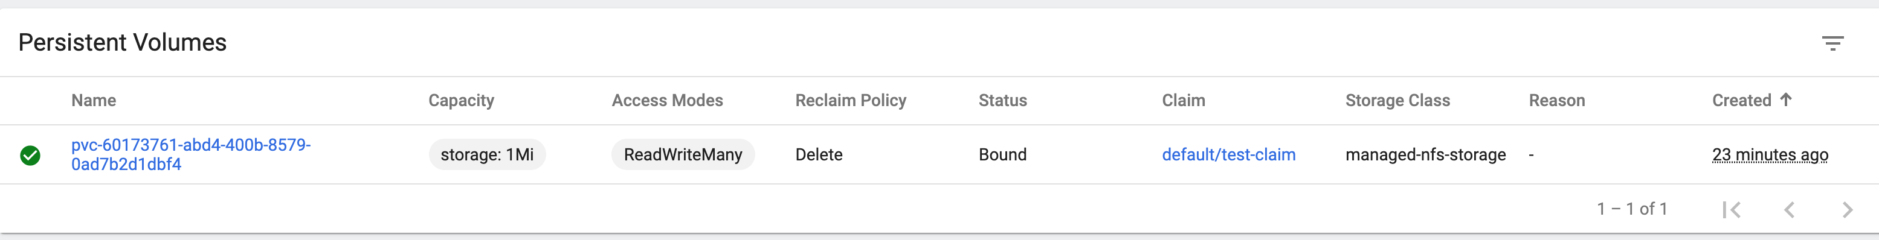Click the ReadWriteMany access mode chip
The height and width of the screenshot is (240, 1879).
(x=683, y=154)
